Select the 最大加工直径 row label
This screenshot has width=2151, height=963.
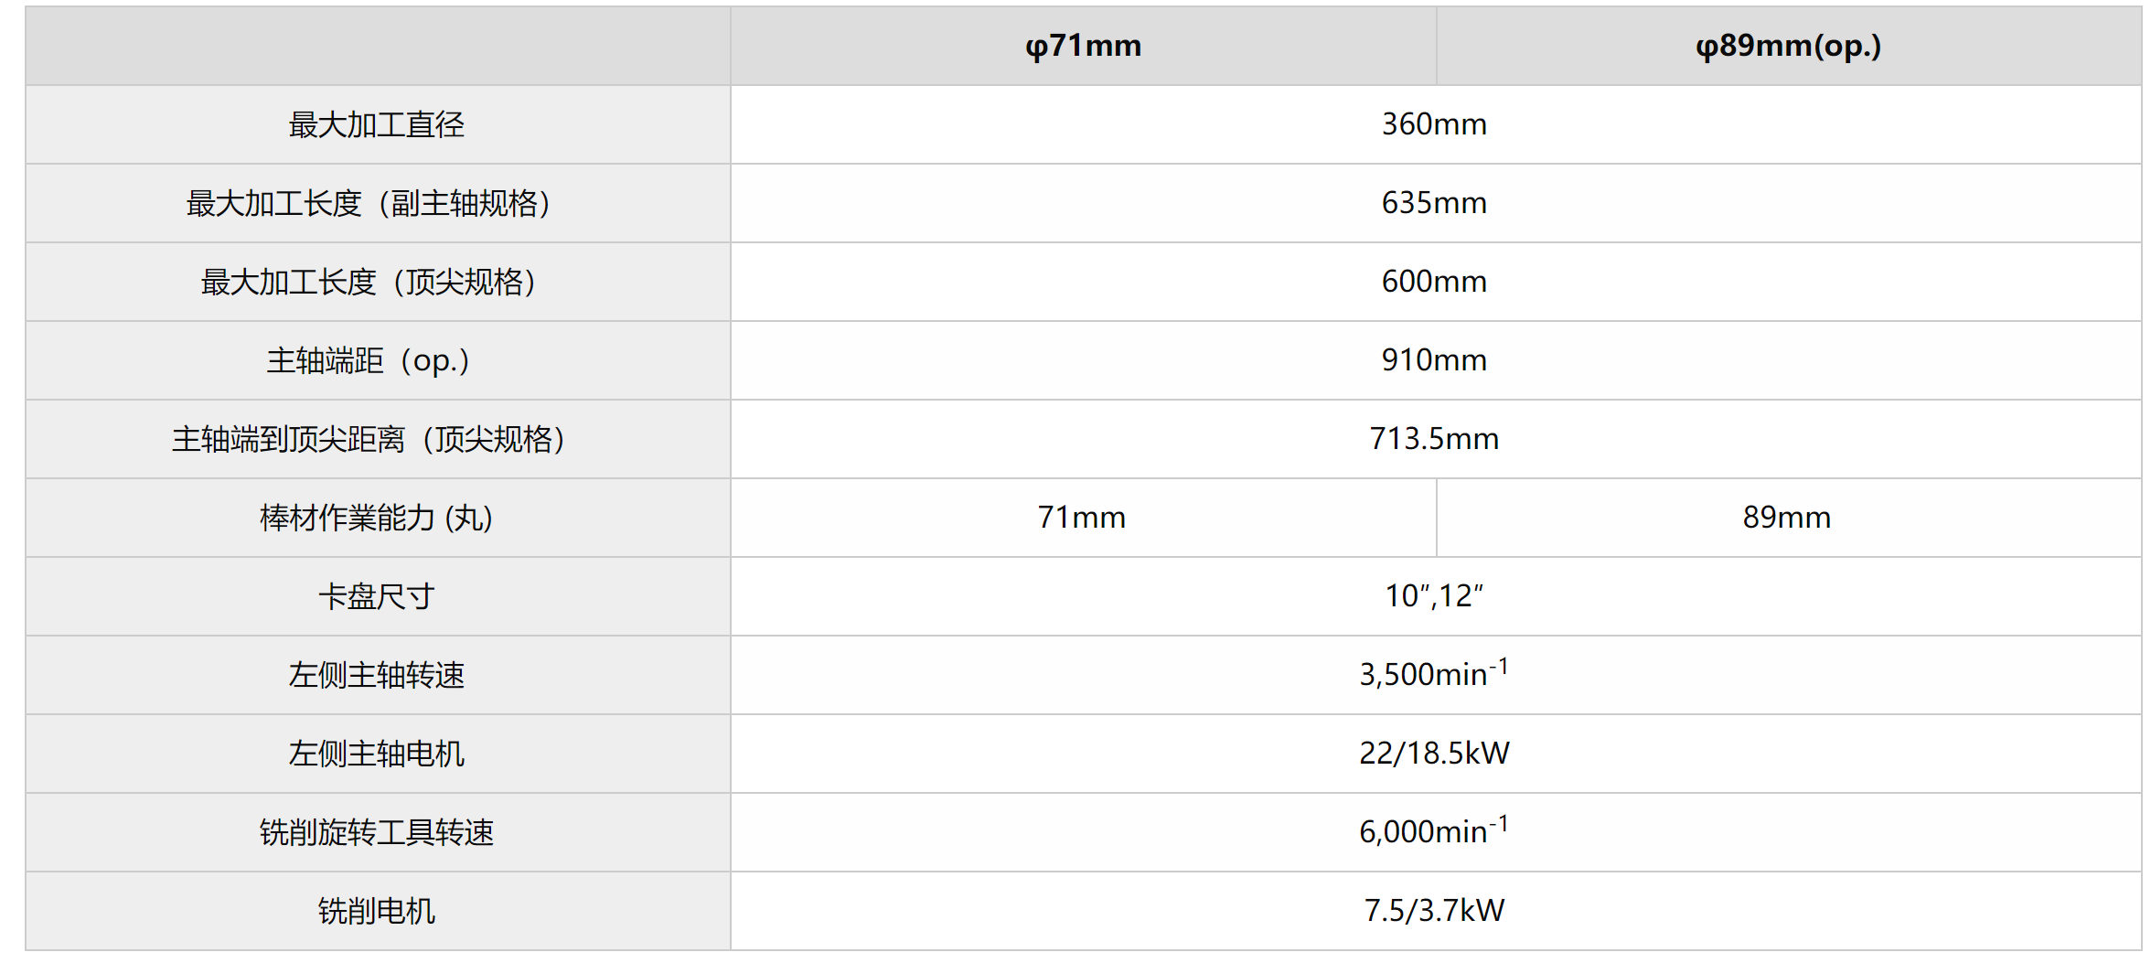(x=377, y=124)
